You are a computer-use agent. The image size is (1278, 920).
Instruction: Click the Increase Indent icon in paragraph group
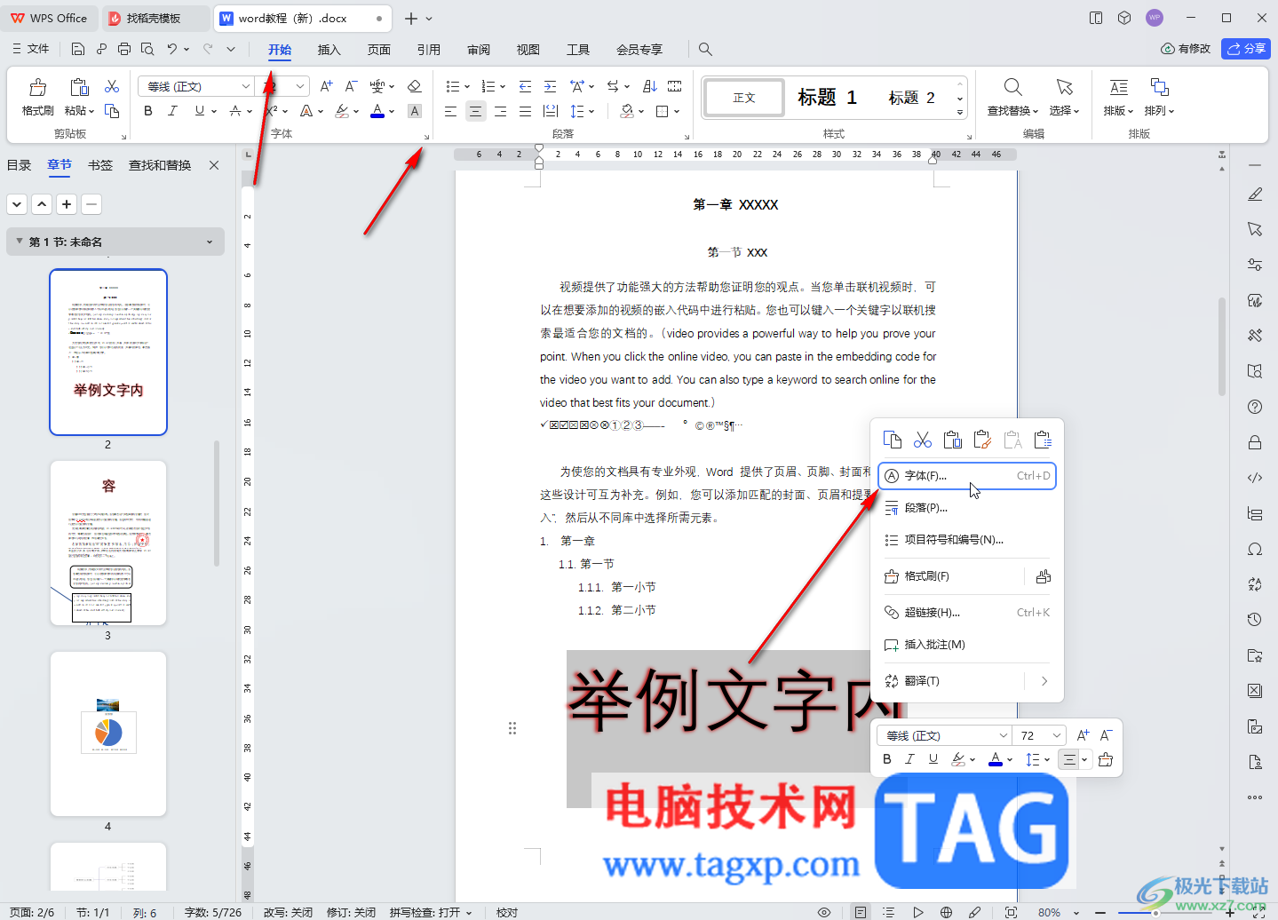(x=550, y=86)
